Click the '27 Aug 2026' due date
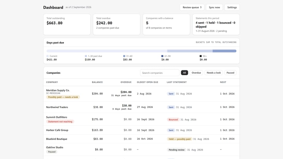283x159 pixels. [145, 107]
